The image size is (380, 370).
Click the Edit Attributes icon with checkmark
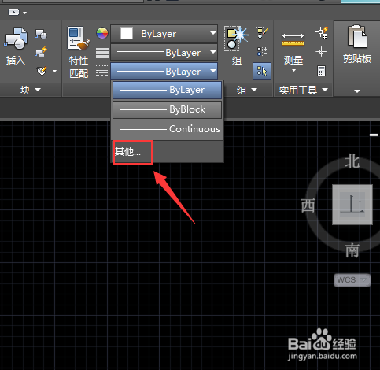coord(42,71)
